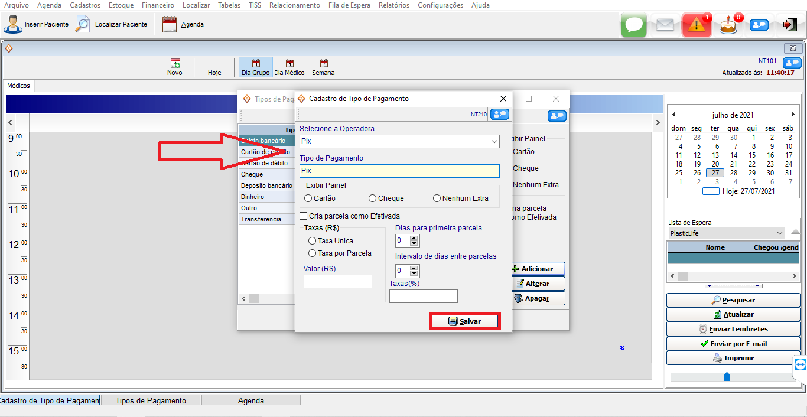Select the Cartão radio option
The height and width of the screenshot is (417, 807).
click(308, 198)
